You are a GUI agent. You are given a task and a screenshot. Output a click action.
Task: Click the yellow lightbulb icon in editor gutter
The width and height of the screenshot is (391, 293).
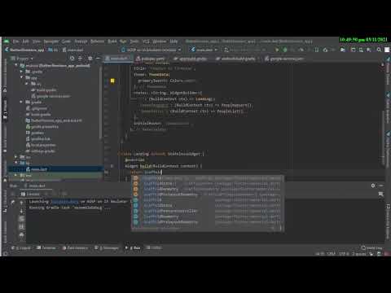112,81
